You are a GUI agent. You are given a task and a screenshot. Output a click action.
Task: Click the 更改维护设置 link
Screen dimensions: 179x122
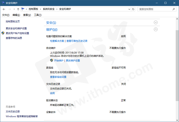[73, 60]
